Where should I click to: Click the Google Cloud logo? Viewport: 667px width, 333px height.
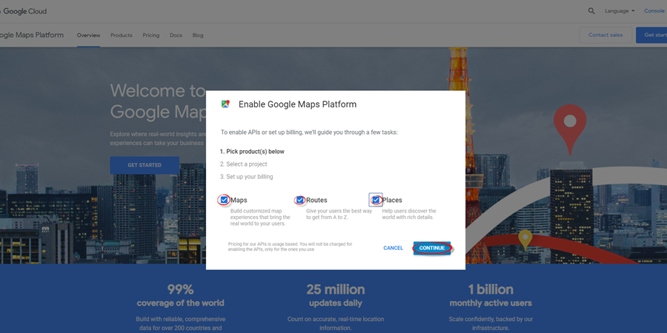(24, 11)
